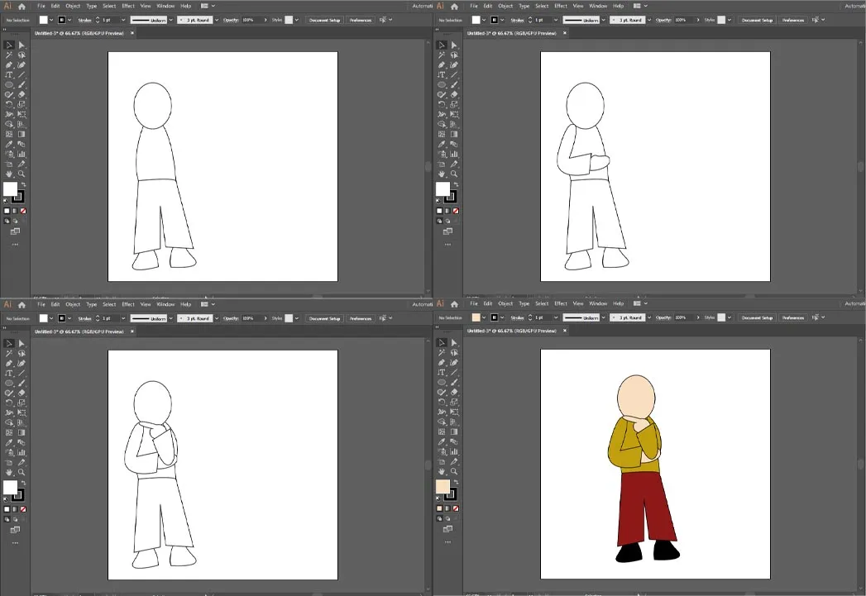Select the Zoom tool in top-left window
The image size is (866, 596).
tap(22, 174)
